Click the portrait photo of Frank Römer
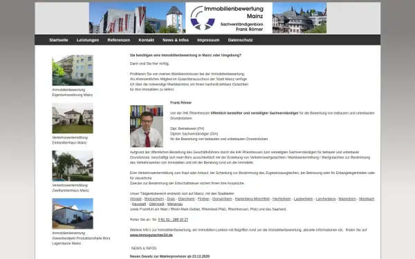The image size is (415, 259). click(147, 126)
